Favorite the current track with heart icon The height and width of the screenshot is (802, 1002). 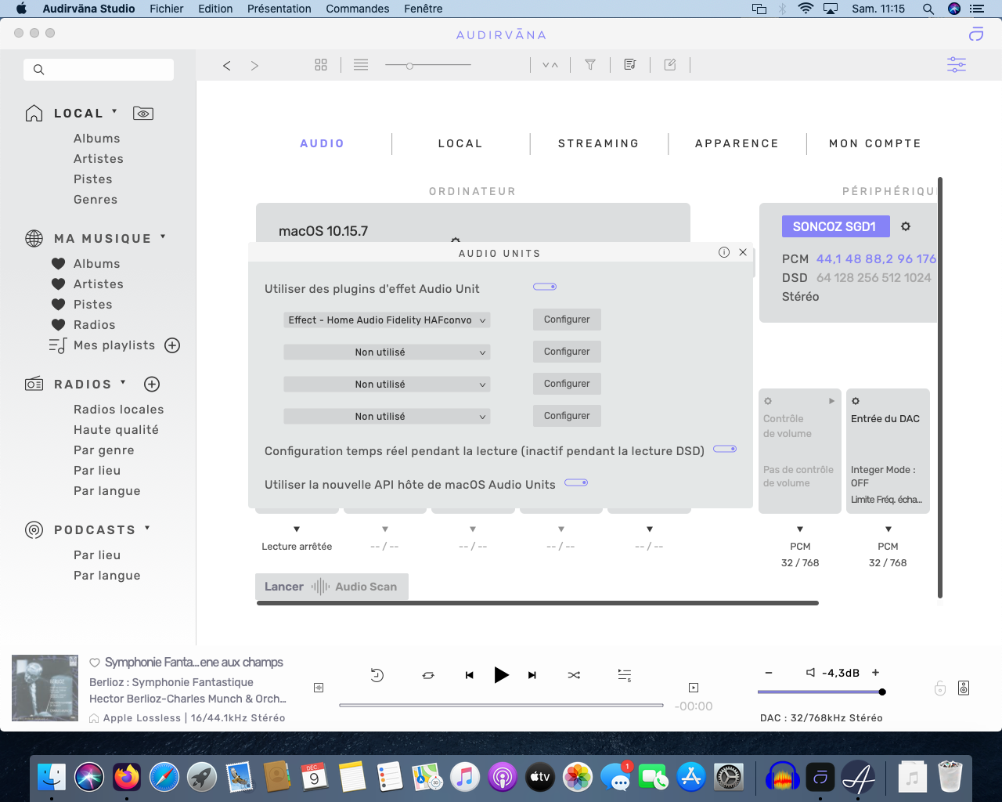pyautogui.click(x=95, y=663)
